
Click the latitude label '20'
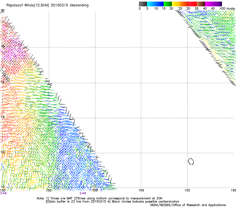coord(3,11)
